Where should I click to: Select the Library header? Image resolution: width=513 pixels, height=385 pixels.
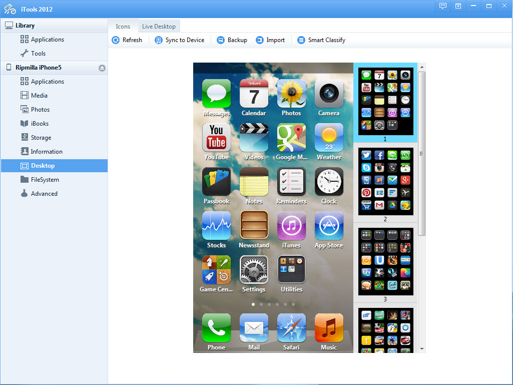point(55,26)
